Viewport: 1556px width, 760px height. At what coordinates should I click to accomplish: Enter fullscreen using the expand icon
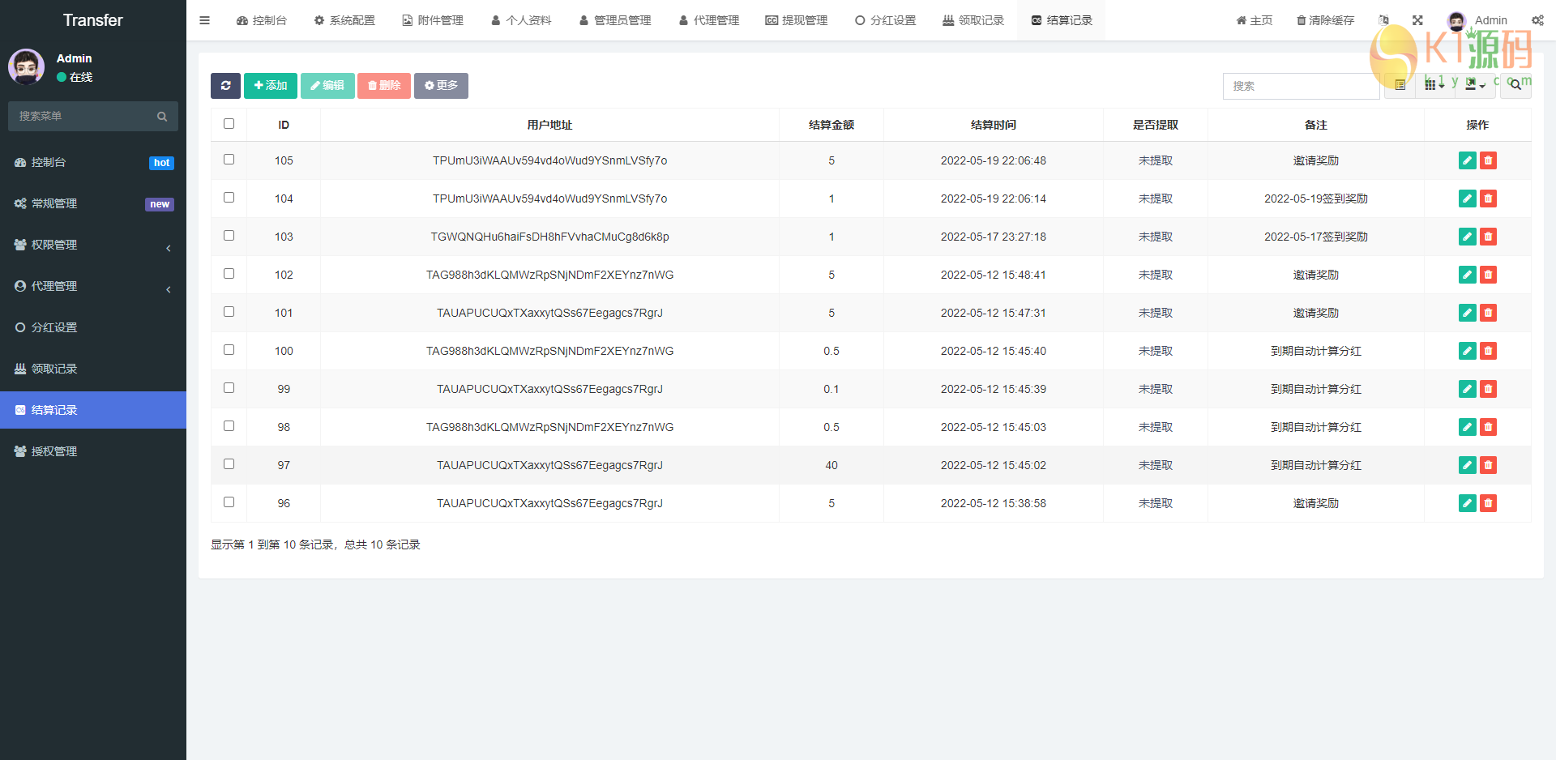tap(1417, 20)
